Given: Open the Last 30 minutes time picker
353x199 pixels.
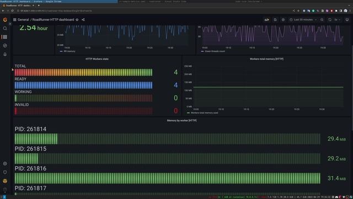Looking at the screenshot, I should click(x=303, y=20).
